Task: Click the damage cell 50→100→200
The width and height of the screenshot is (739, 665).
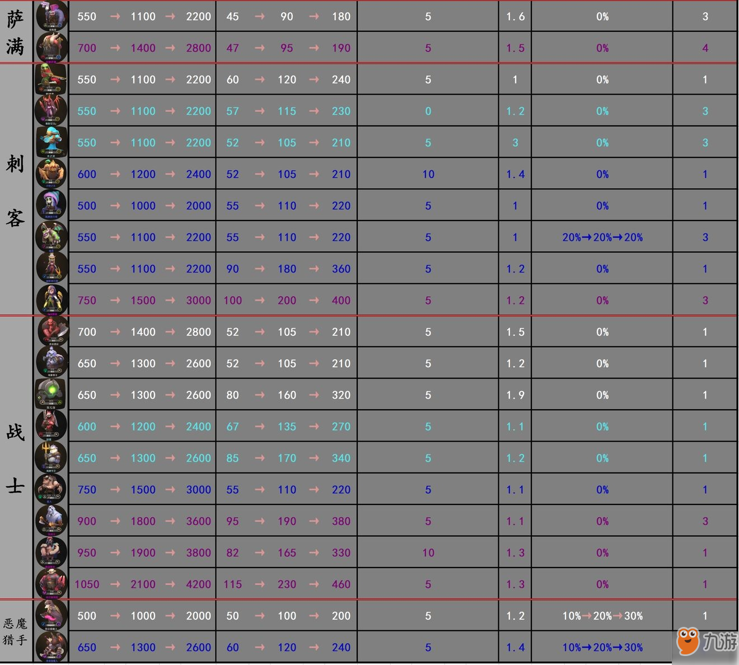Action: coord(288,616)
